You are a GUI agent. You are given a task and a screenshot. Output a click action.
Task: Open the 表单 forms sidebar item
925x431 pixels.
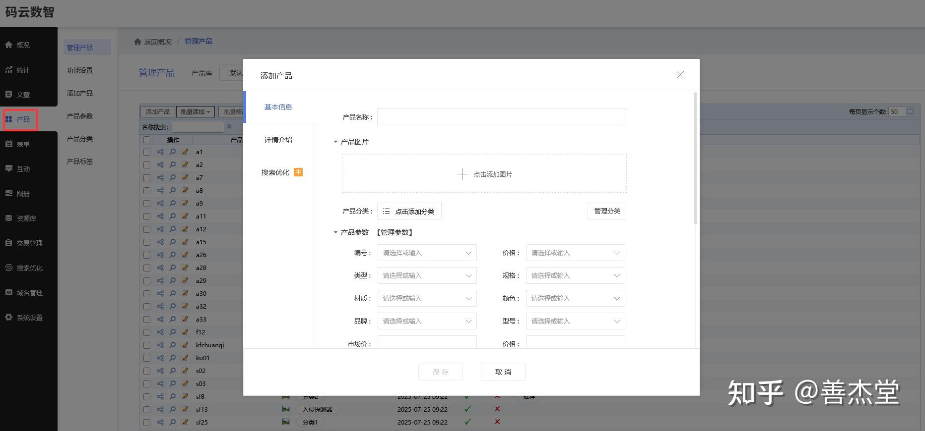click(x=18, y=144)
